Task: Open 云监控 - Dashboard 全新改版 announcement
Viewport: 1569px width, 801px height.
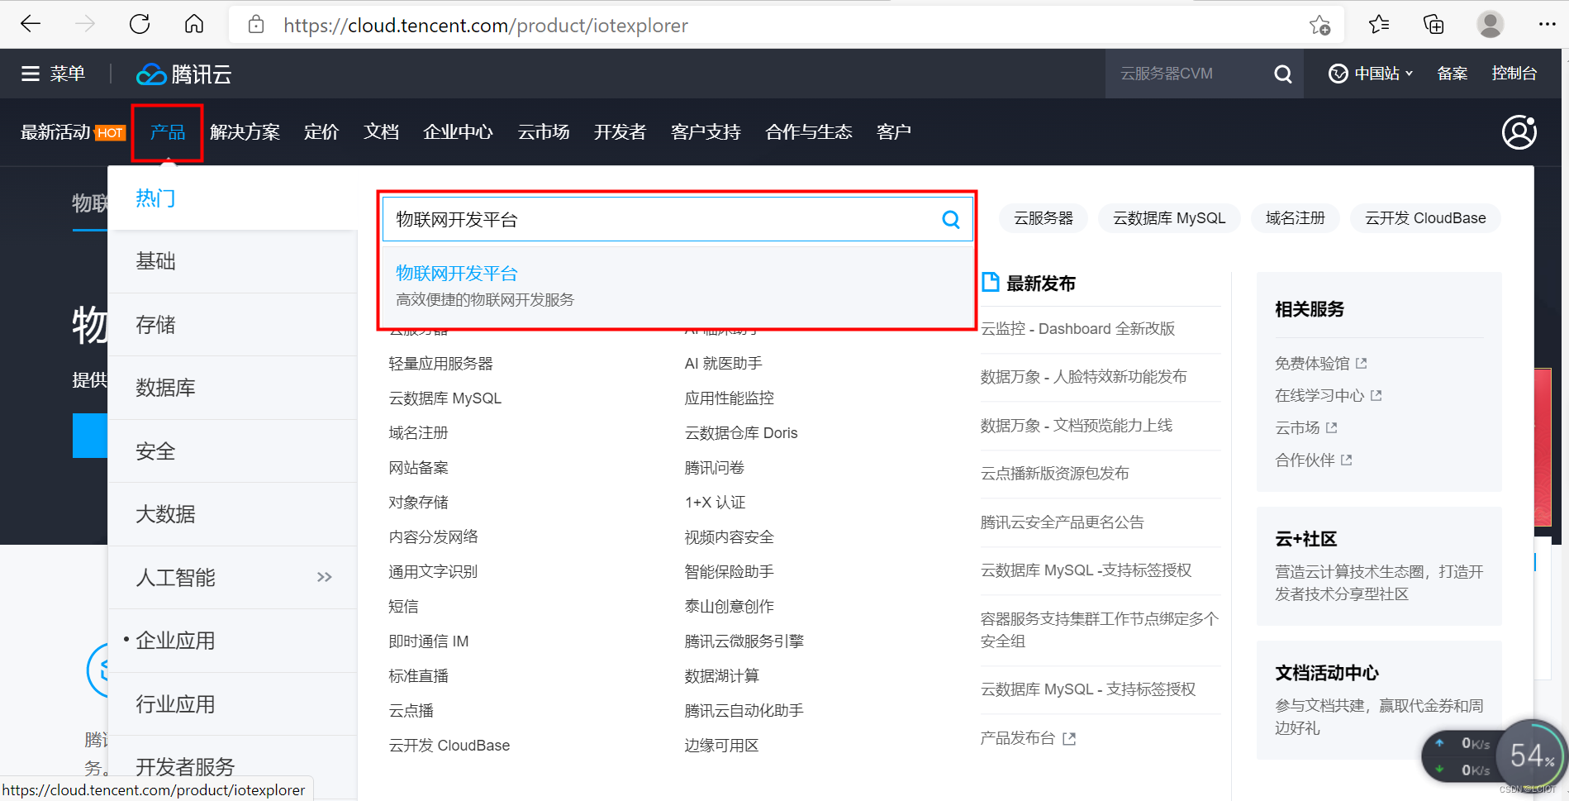Action: (x=1077, y=329)
